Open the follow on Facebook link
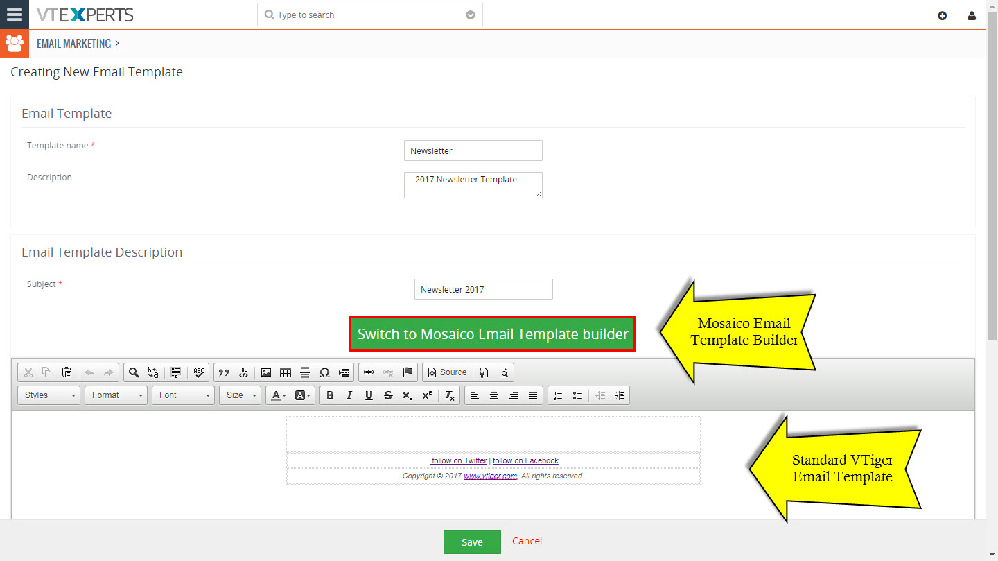Screen dimensions: 998x561 tap(525, 460)
